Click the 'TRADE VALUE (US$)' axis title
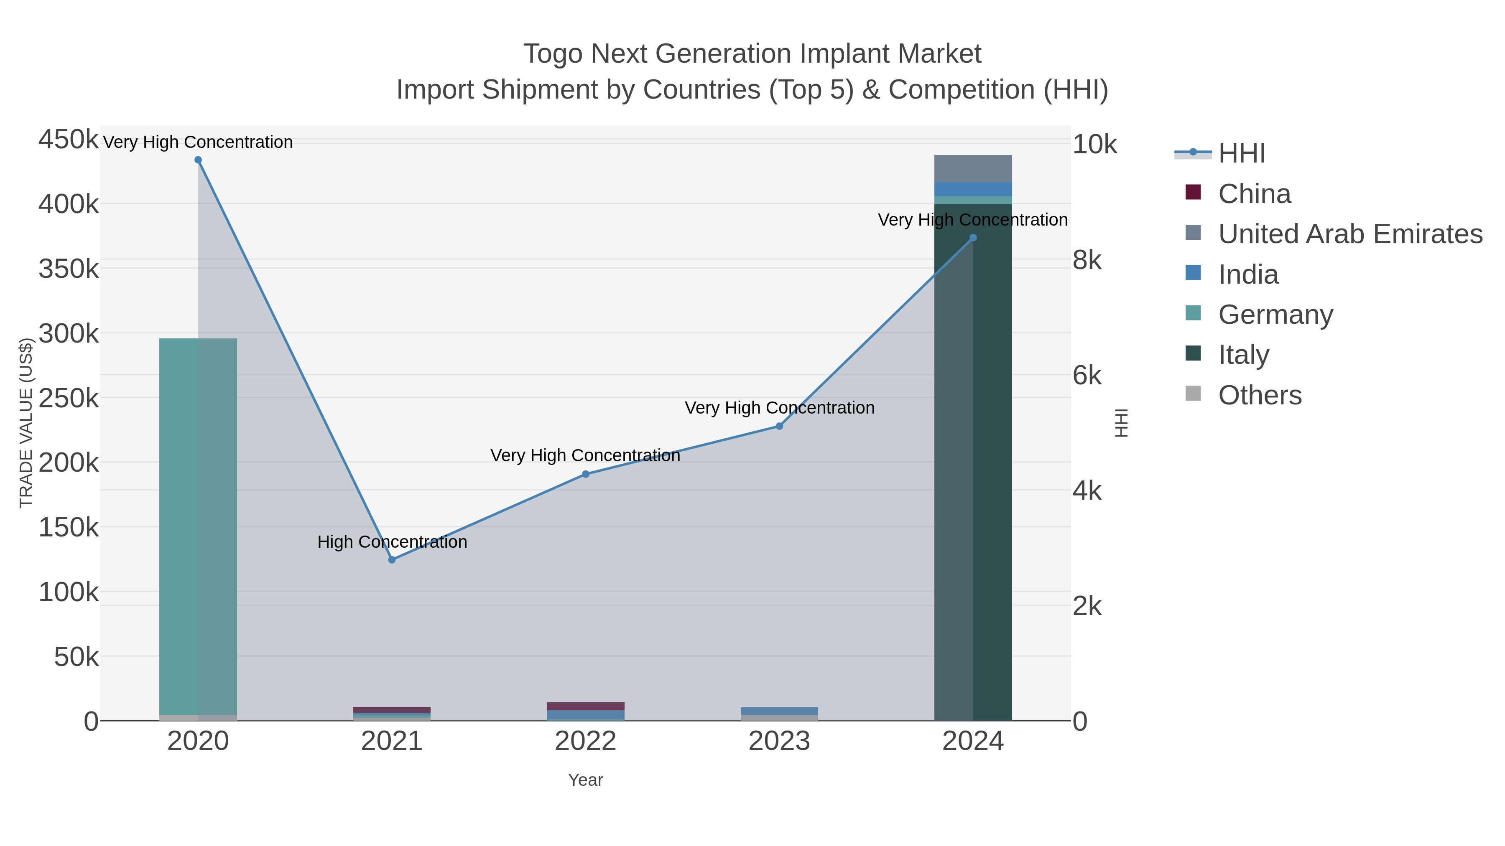 point(26,423)
